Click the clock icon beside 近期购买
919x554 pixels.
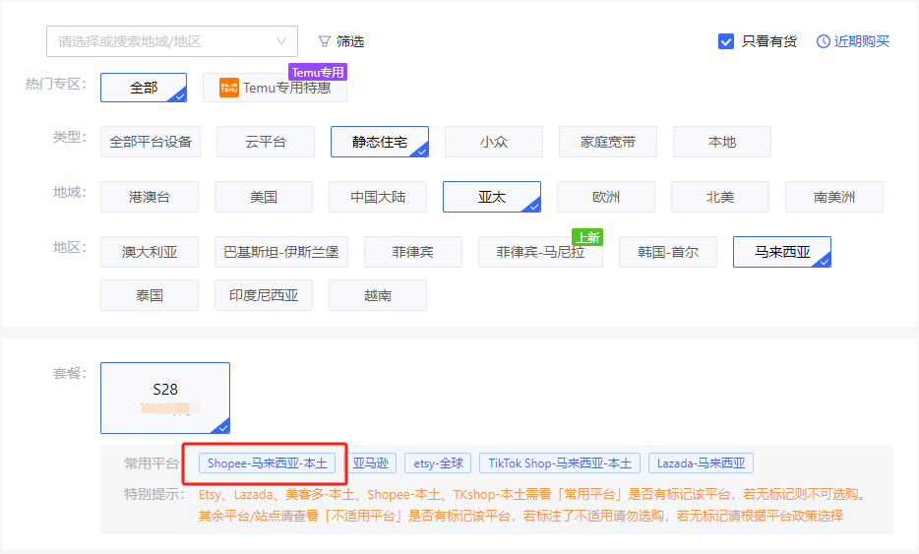click(x=823, y=41)
